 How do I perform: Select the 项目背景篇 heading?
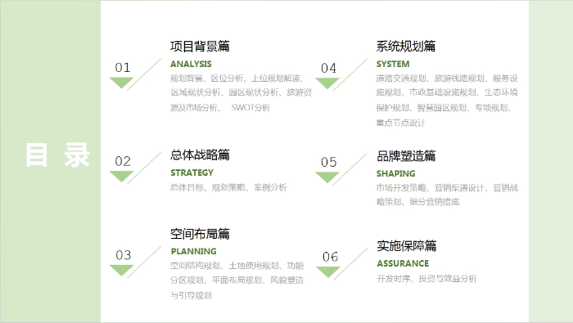pos(200,47)
